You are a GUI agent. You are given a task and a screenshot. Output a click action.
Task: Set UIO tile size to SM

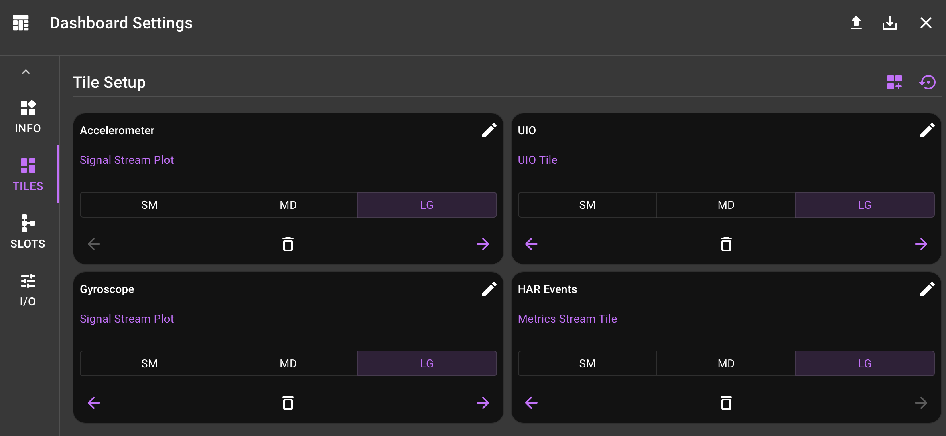(x=587, y=205)
